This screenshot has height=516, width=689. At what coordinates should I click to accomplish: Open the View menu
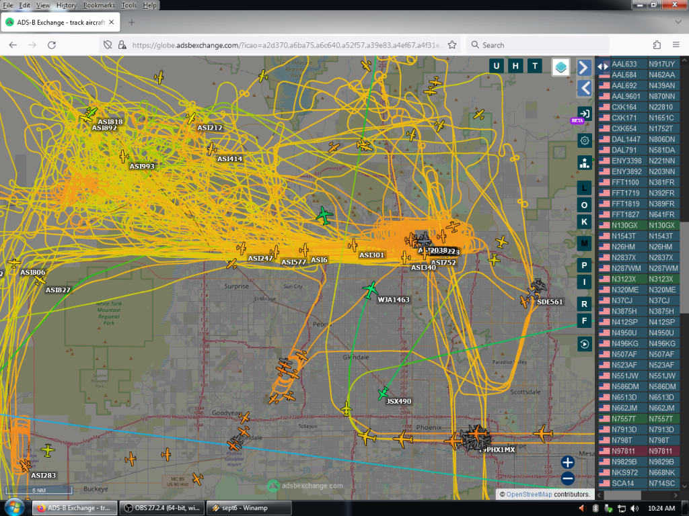42,5
